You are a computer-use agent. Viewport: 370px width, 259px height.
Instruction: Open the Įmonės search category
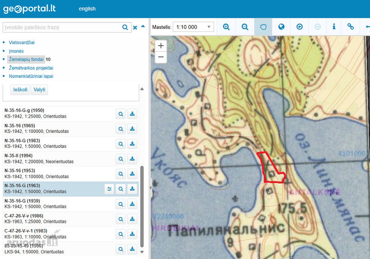(16, 51)
